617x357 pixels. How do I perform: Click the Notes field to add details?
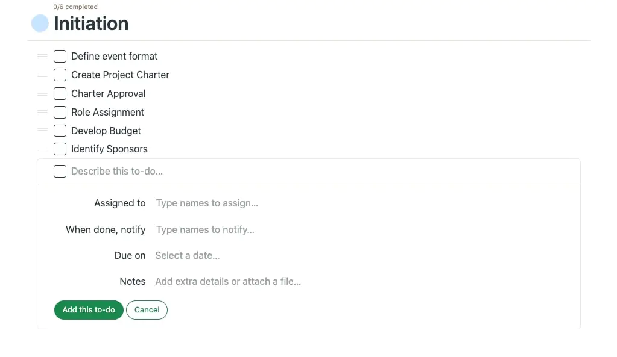click(228, 281)
